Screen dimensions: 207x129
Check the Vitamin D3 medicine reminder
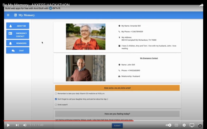point(56,93)
